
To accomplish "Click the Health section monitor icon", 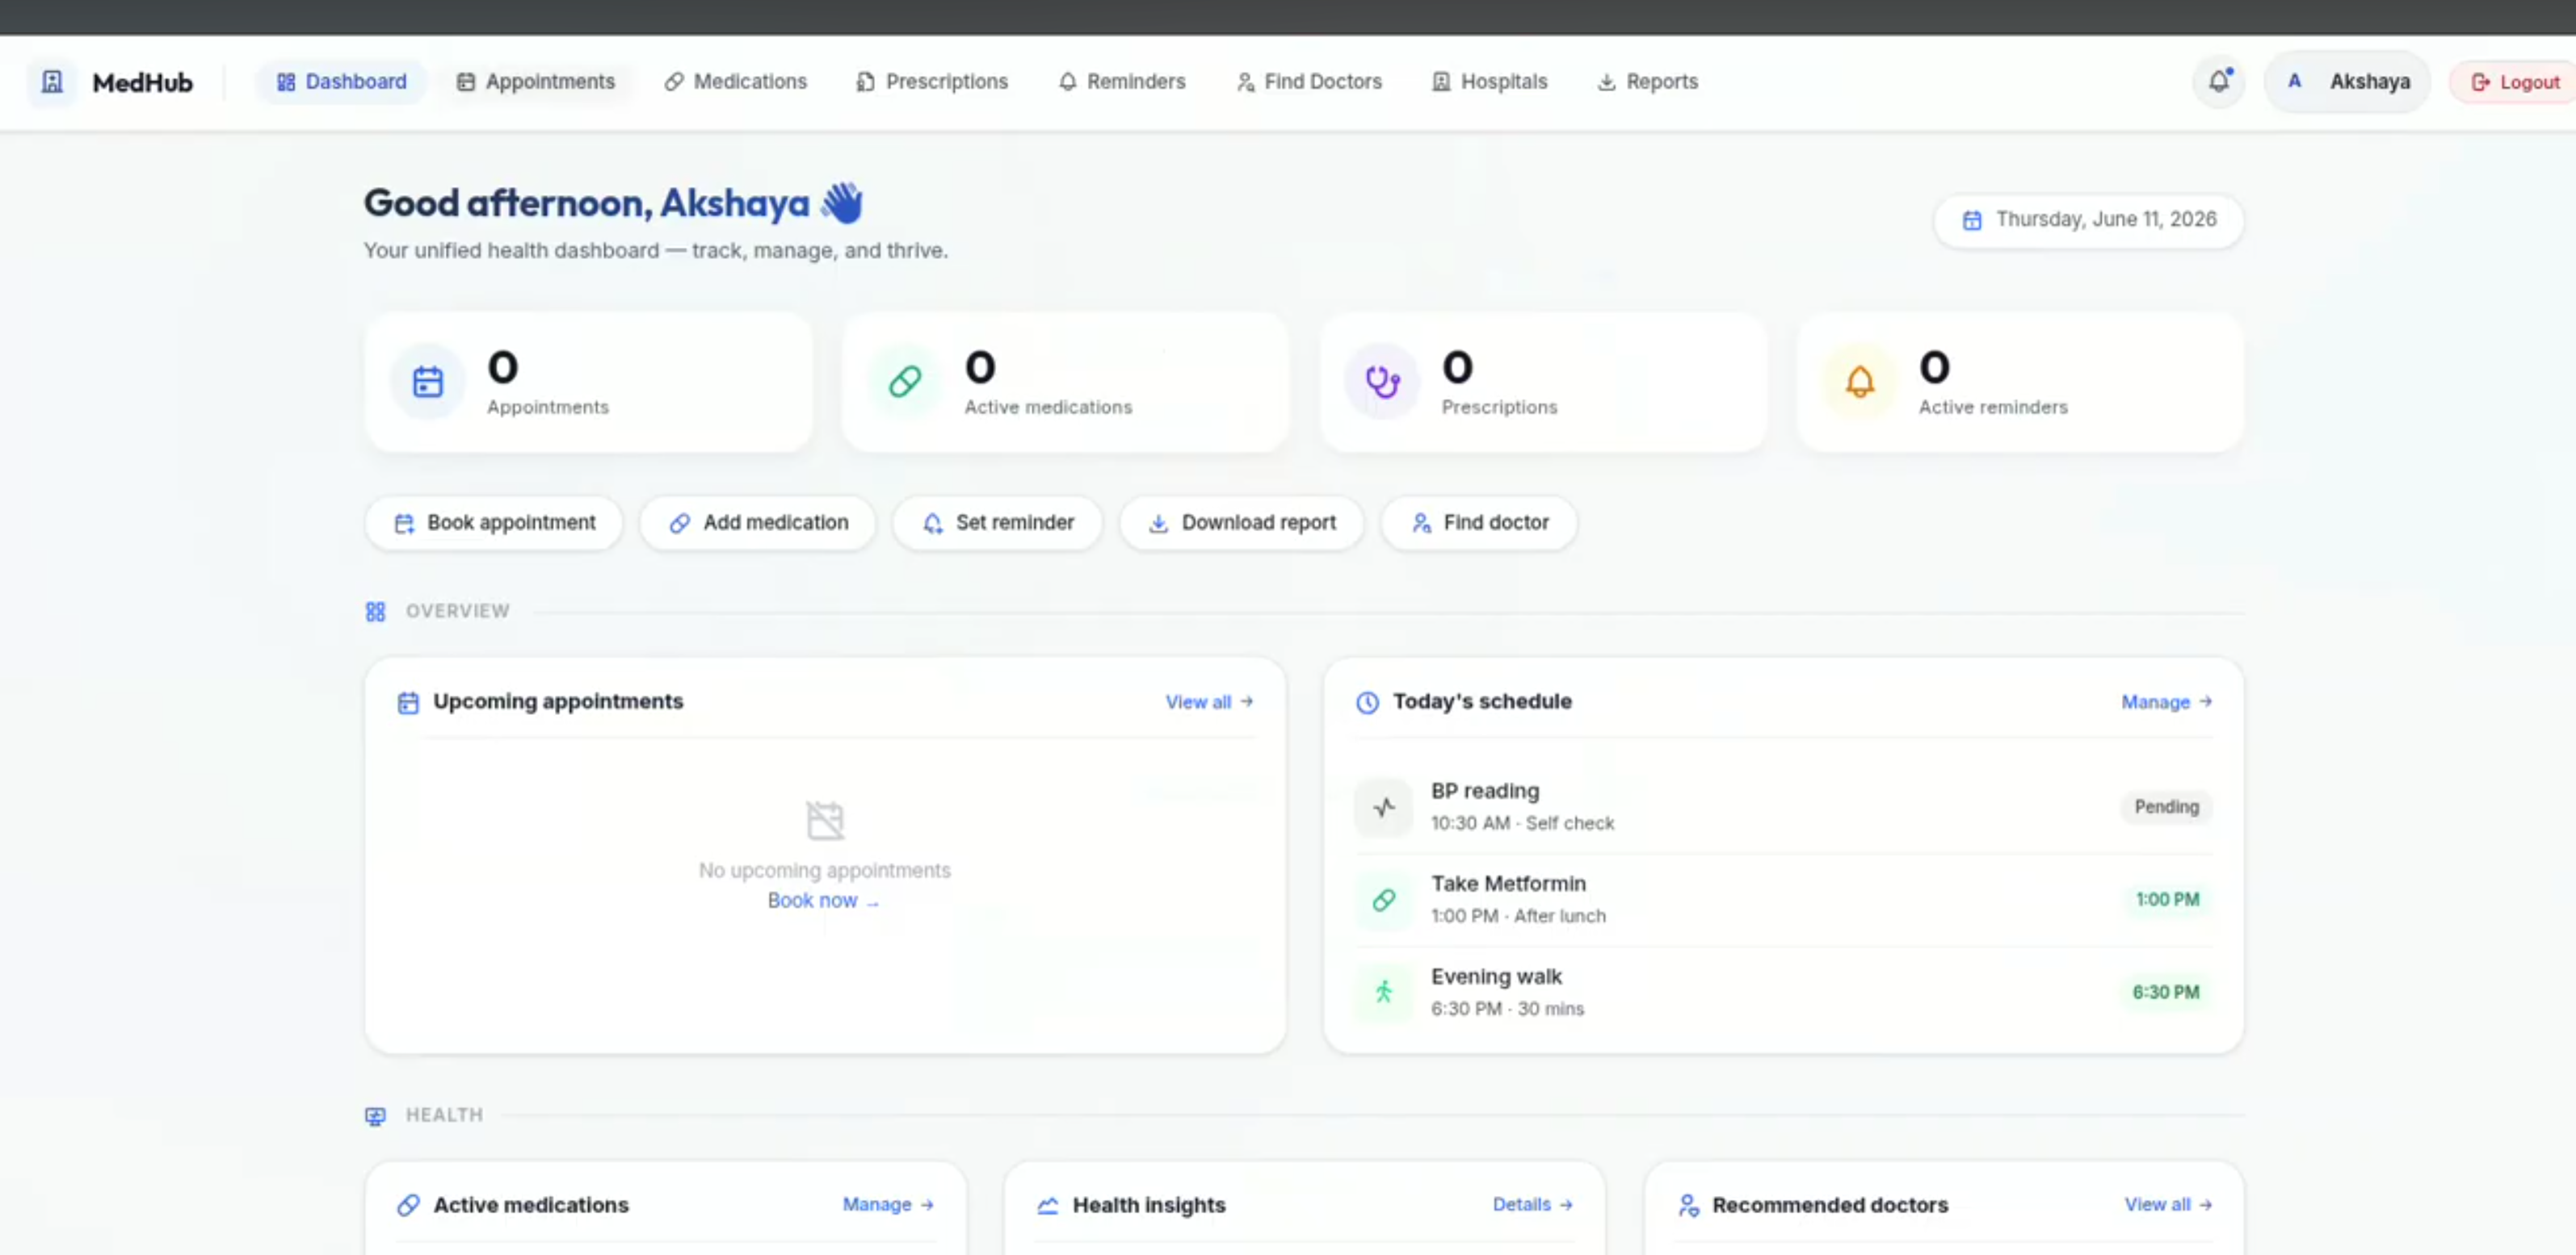I will (375, 1116).
